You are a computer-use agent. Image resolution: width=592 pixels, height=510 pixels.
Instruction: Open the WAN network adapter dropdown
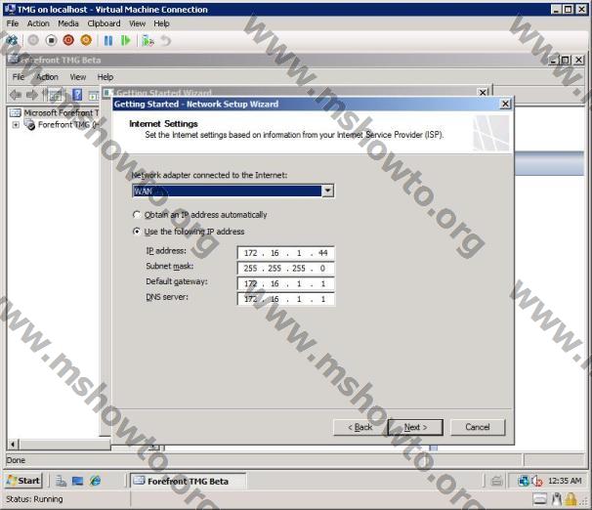[x=327, y=191]
